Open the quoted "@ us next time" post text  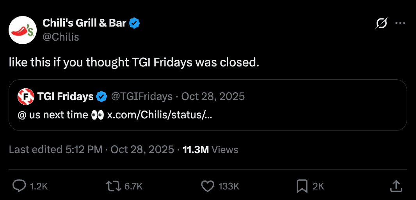(x=53, y=115)
